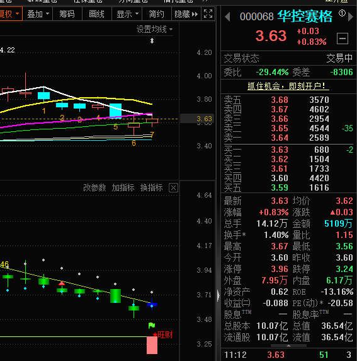Click stock code 000068
This screenshot has width=357, height=361.
point(257,17)
